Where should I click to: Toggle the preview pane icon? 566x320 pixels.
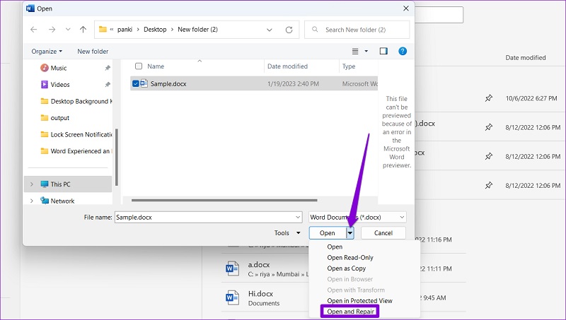[x=383, y=51]
